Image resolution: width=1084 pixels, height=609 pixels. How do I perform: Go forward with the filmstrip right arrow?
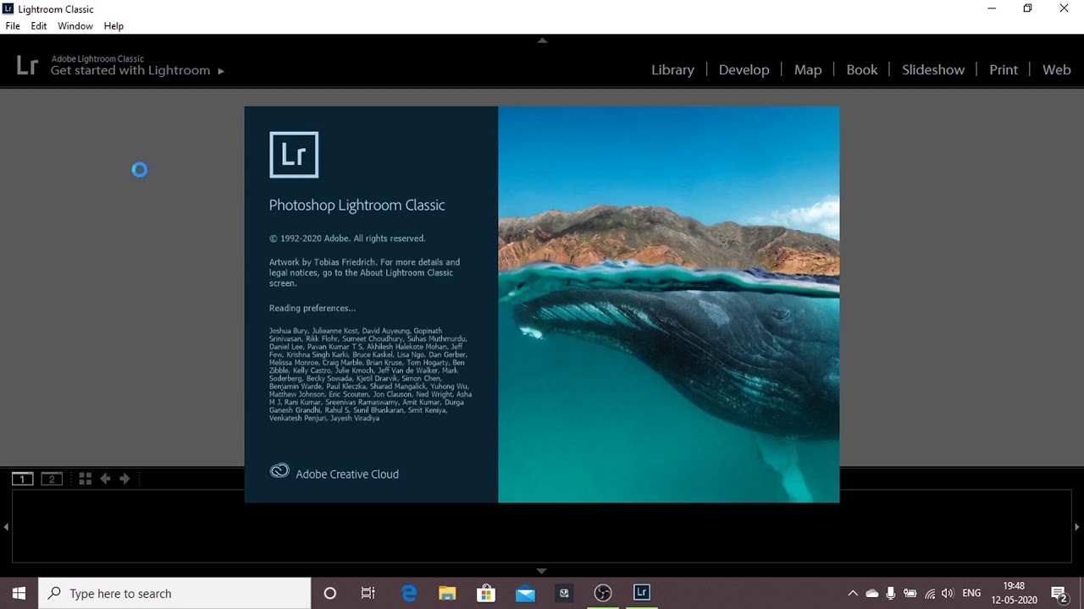[124, 479]
